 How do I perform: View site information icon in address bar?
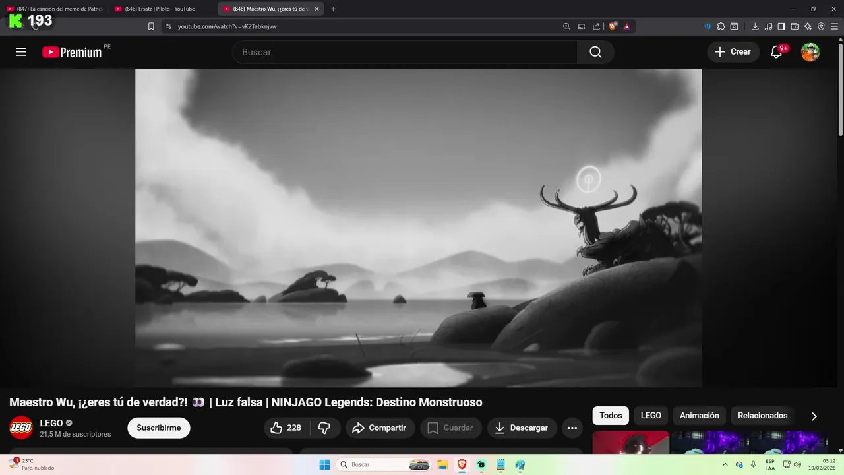168,26
